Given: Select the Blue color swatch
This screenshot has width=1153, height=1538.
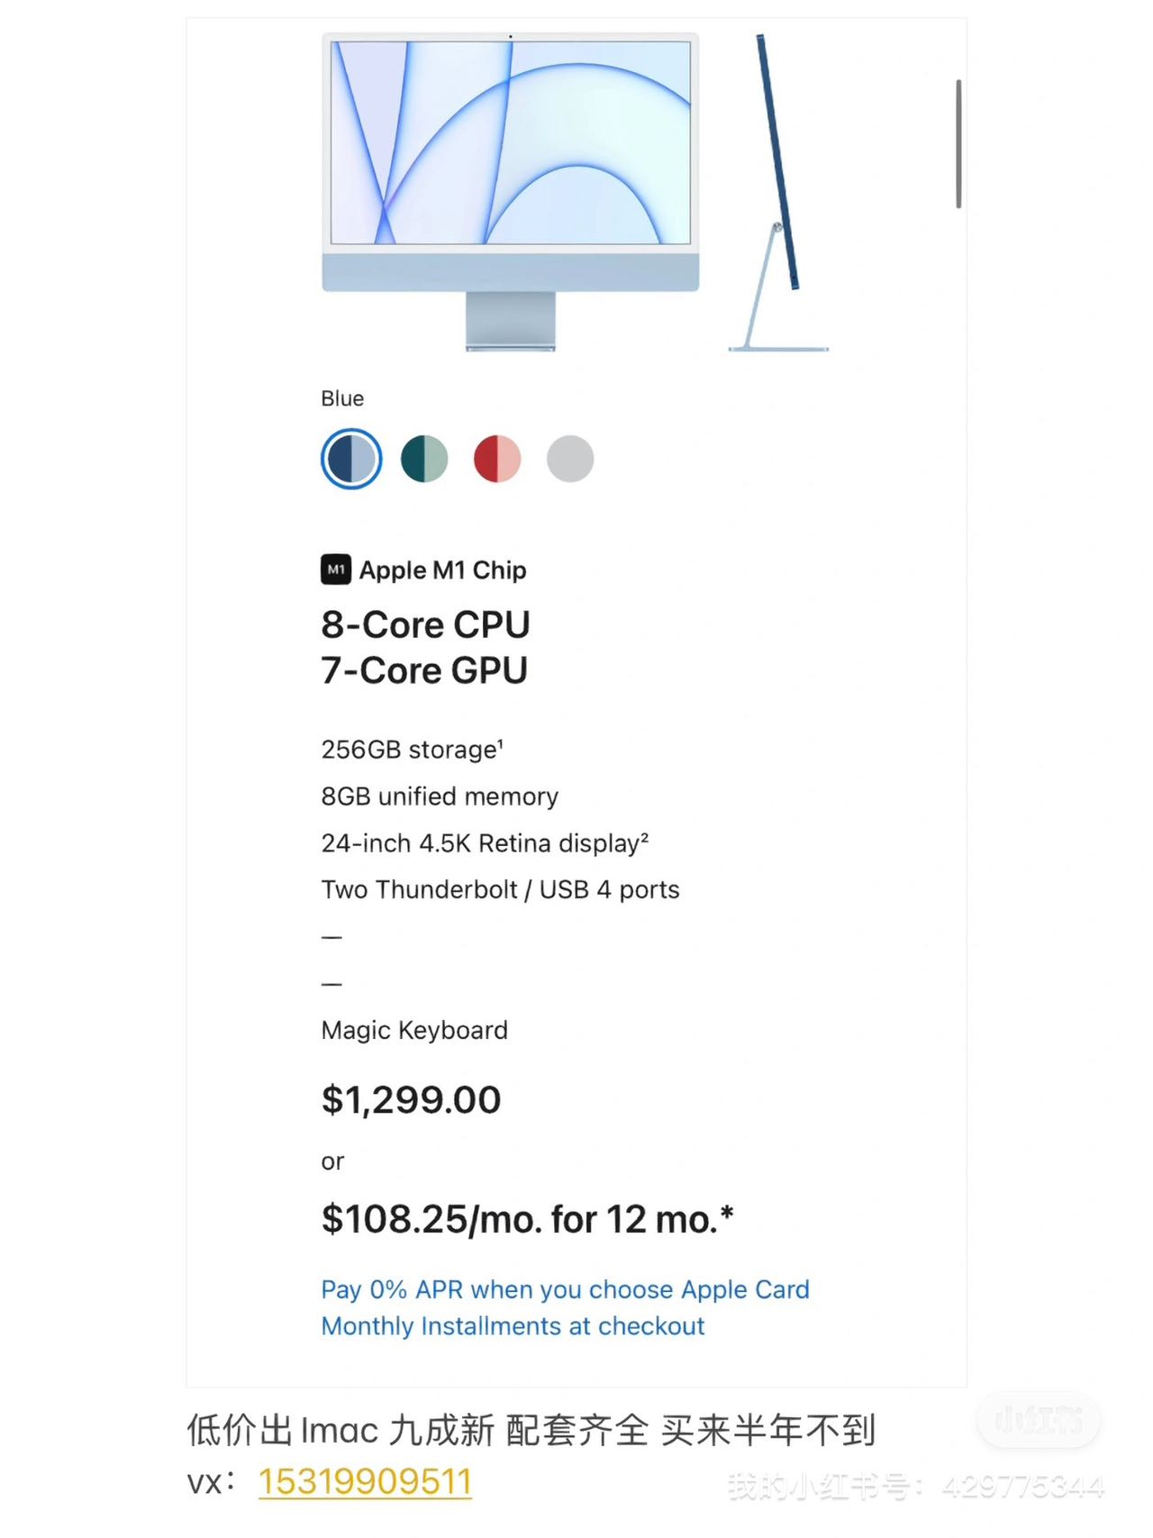Looking at the screenshot, I should (351, 459).
